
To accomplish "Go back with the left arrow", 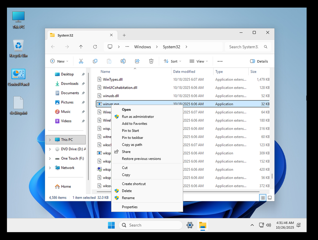I will click(53, 47).
